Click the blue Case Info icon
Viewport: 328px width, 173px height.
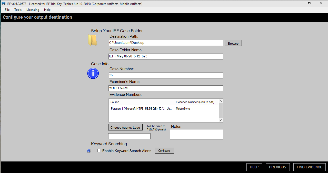pyautogui.click(x=93, y=74)
